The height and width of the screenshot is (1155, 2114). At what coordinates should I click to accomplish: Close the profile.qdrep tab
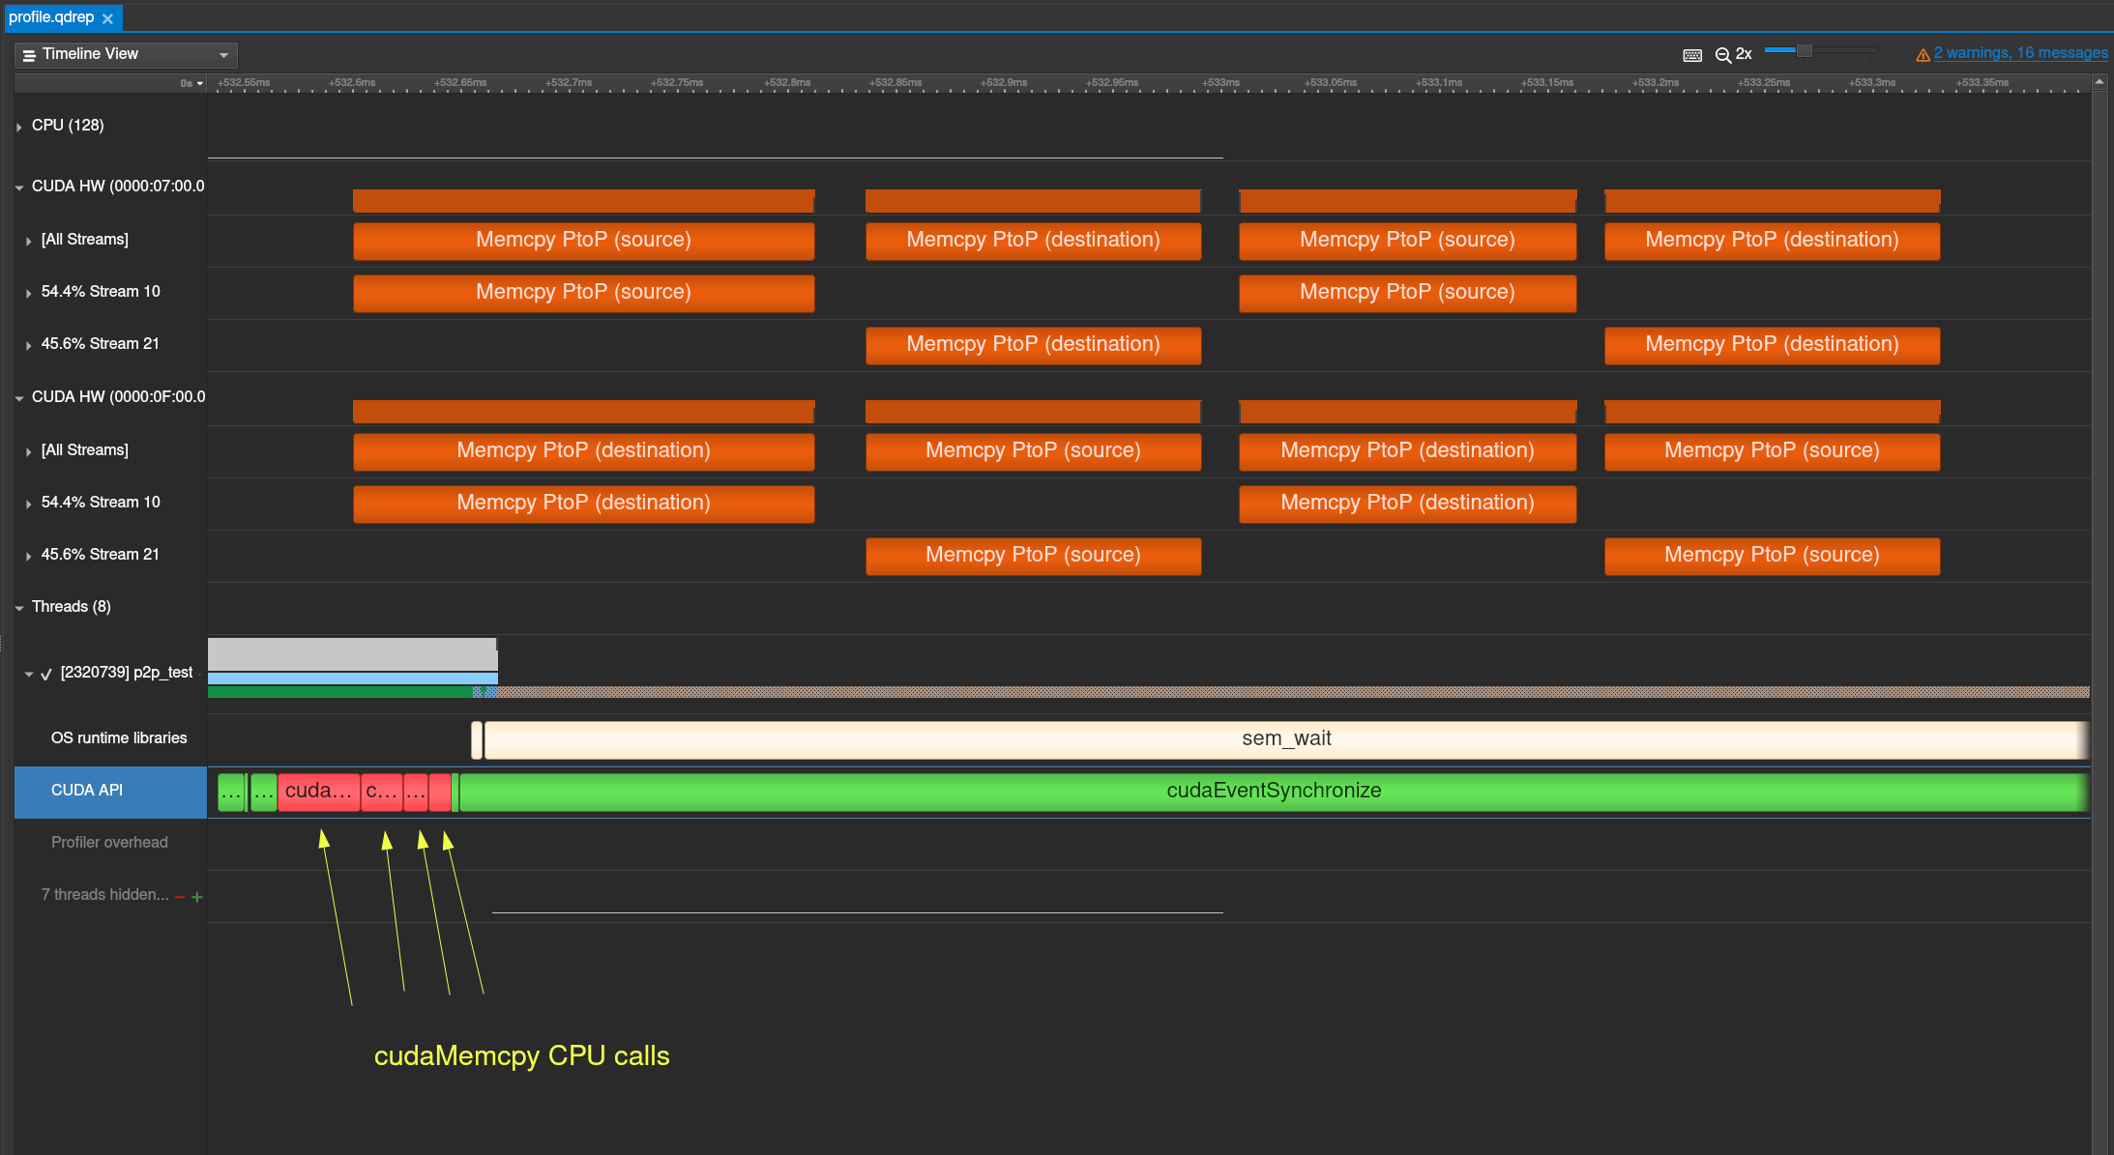(x=107, y=18)
